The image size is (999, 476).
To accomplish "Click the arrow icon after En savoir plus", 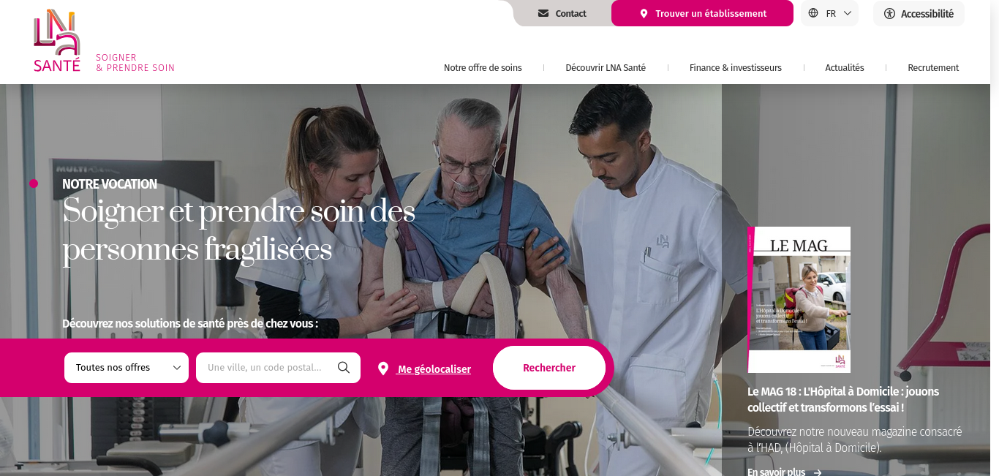I will pos(817,472).
